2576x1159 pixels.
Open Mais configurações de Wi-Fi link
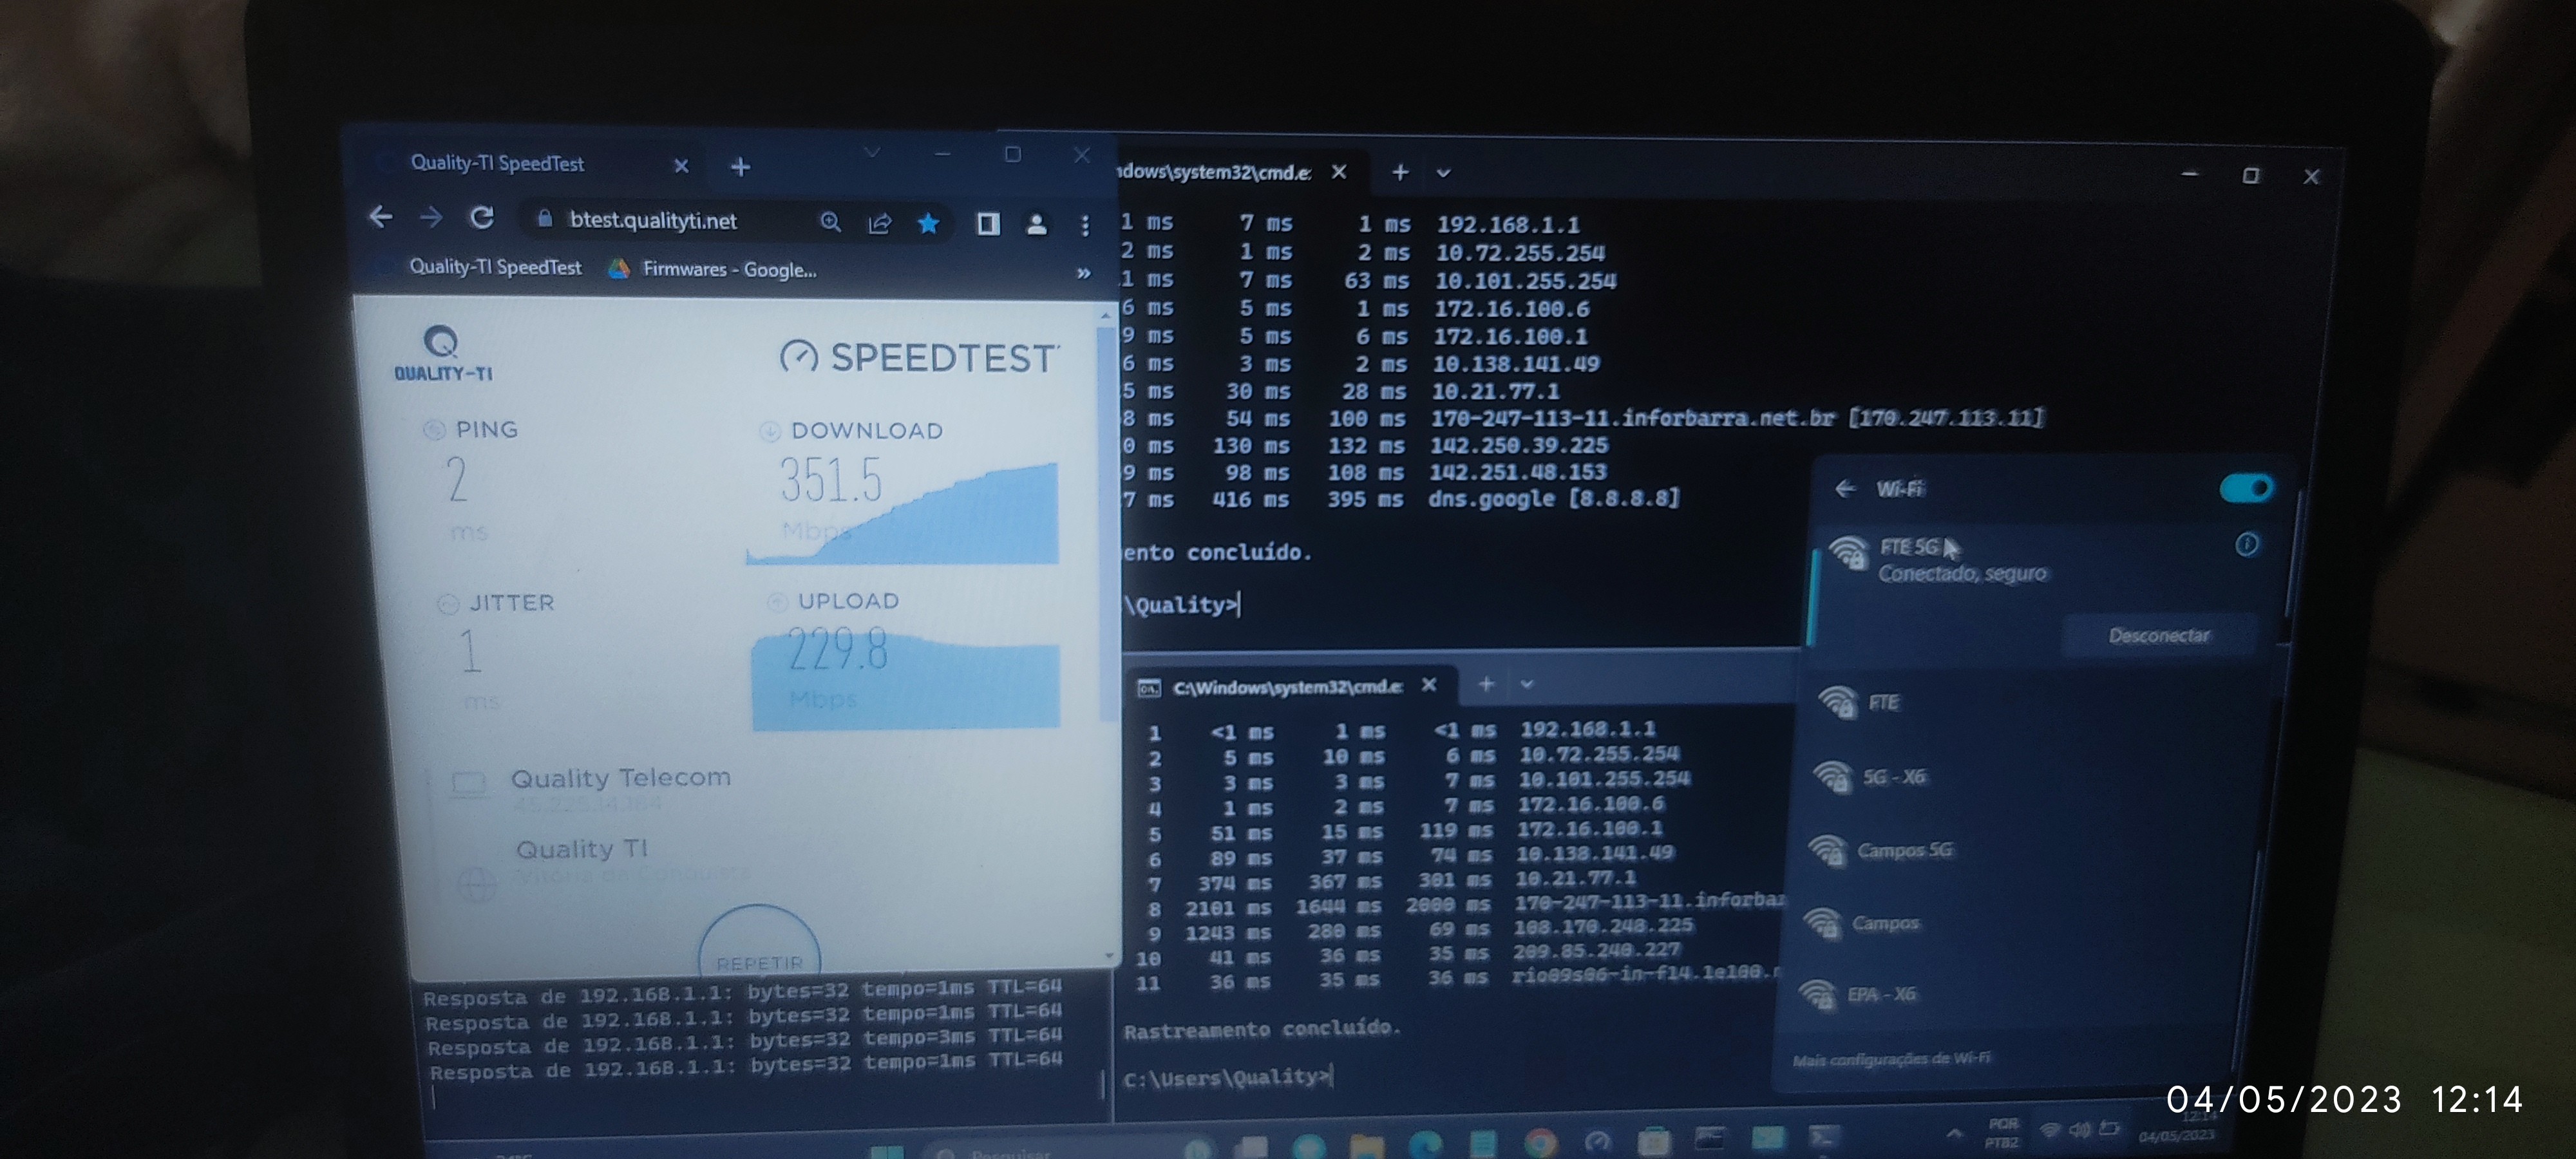point(1891,1059)
